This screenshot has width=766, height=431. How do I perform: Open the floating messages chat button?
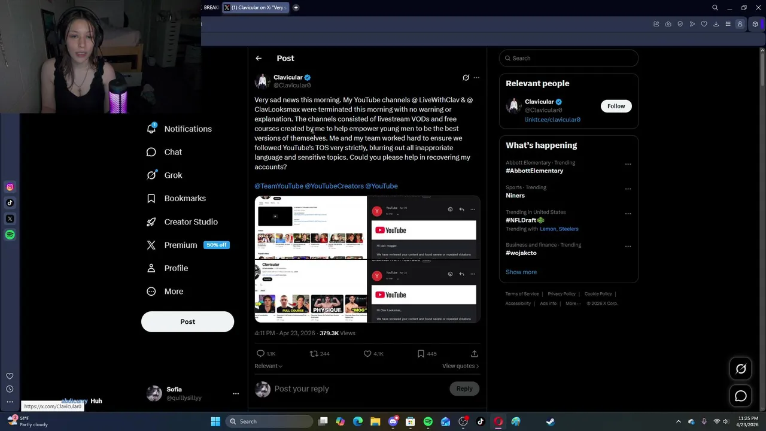tap(741, 396)
